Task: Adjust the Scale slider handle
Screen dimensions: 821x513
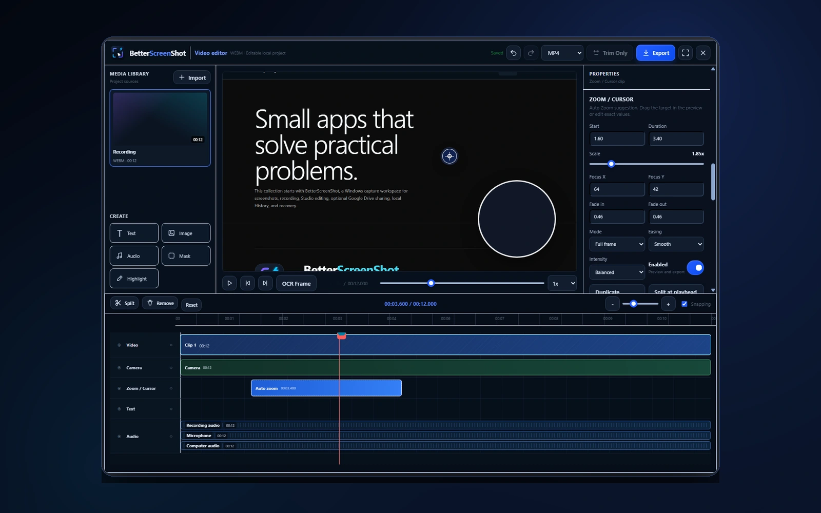Action: pyautogui.click(x=611, y=164)
